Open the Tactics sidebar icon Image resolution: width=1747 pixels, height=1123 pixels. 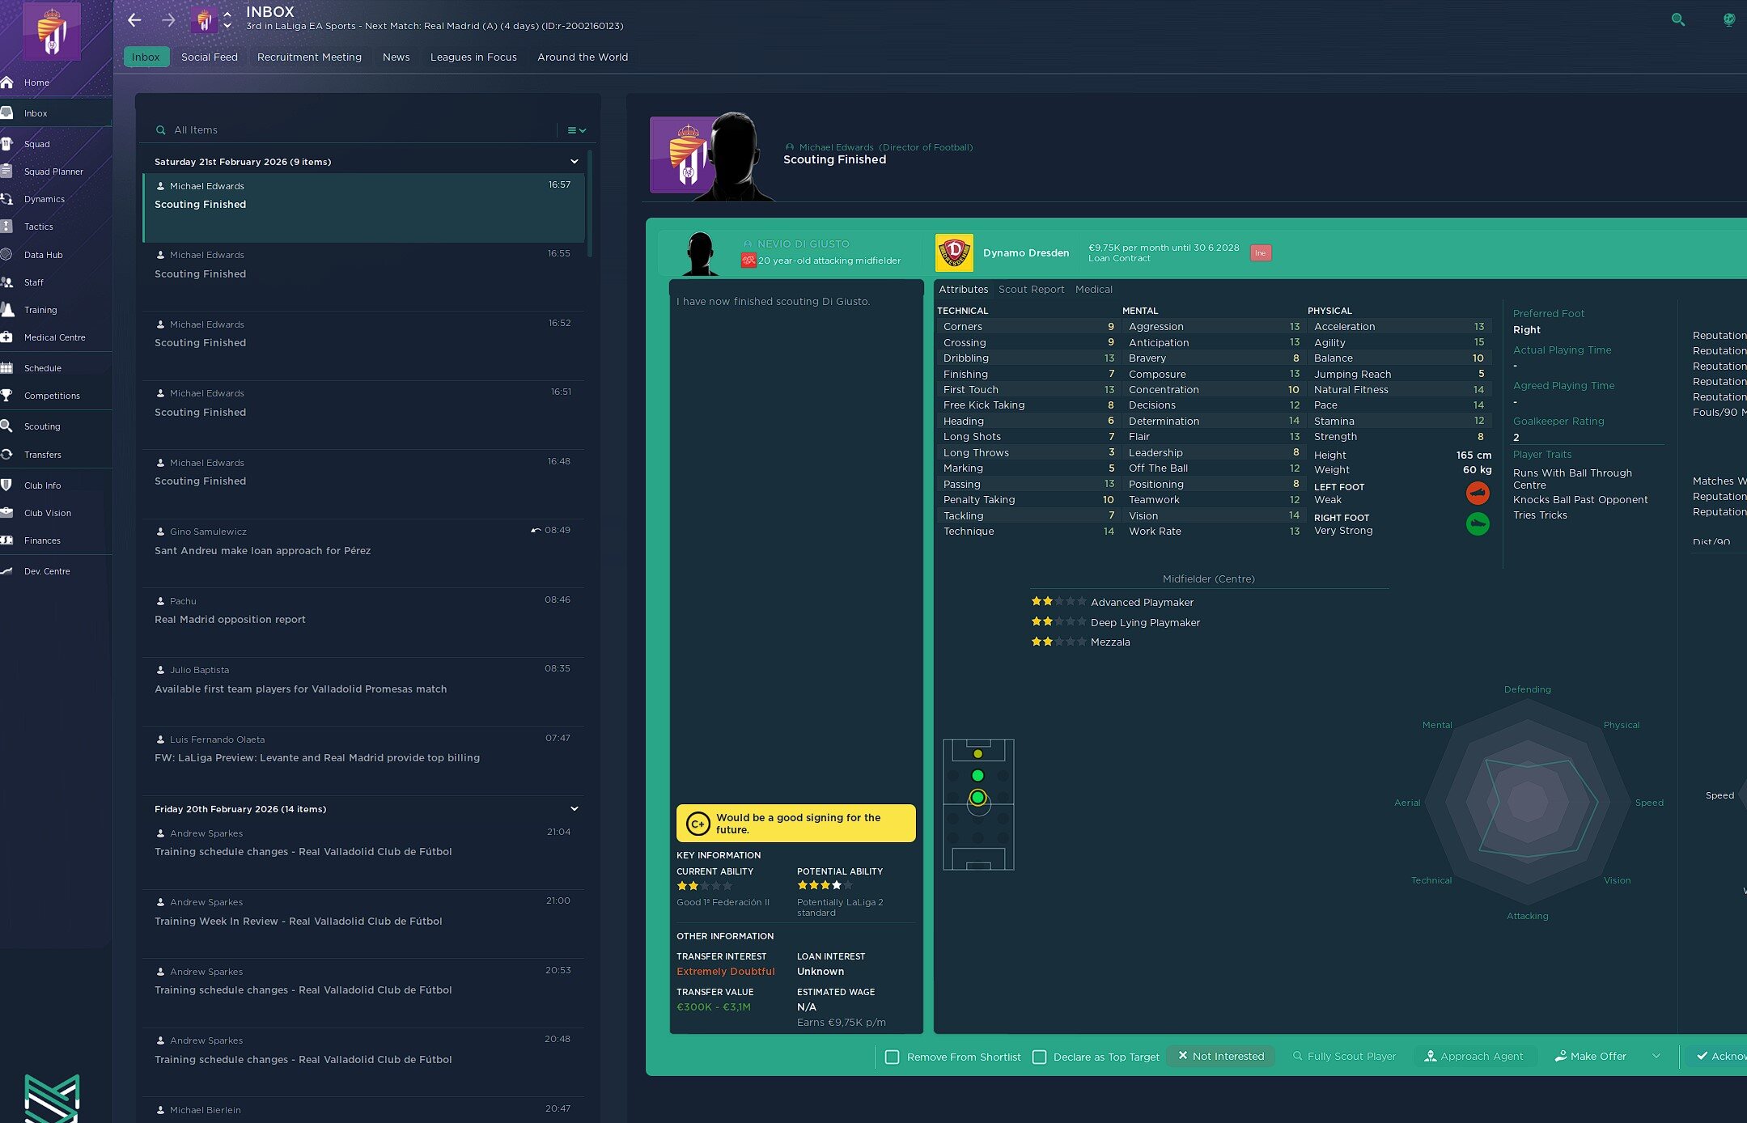[x=7, y=227]
